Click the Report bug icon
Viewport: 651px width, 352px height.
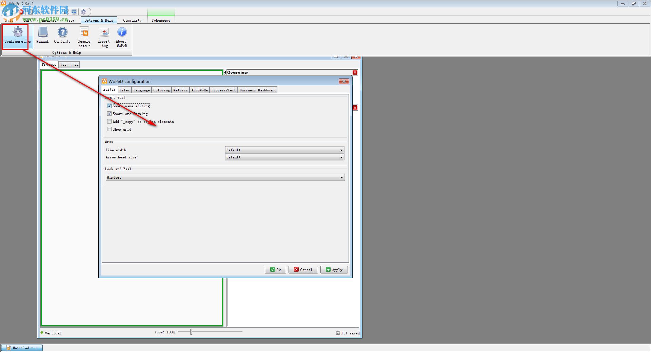click(x=104, y=37)
